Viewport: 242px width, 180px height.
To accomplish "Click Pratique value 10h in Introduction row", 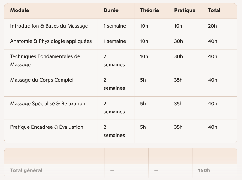I will tap(178, 26).
